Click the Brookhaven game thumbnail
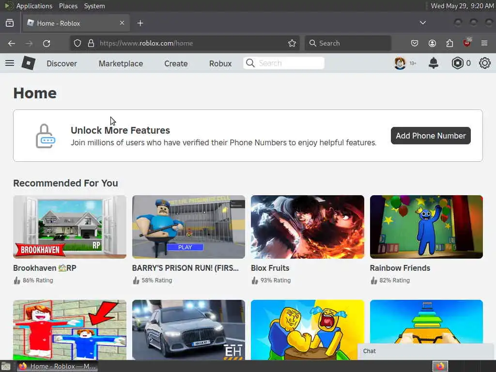Image resolution: width=496 pixels, height=372 pixels. coord(70,227)
